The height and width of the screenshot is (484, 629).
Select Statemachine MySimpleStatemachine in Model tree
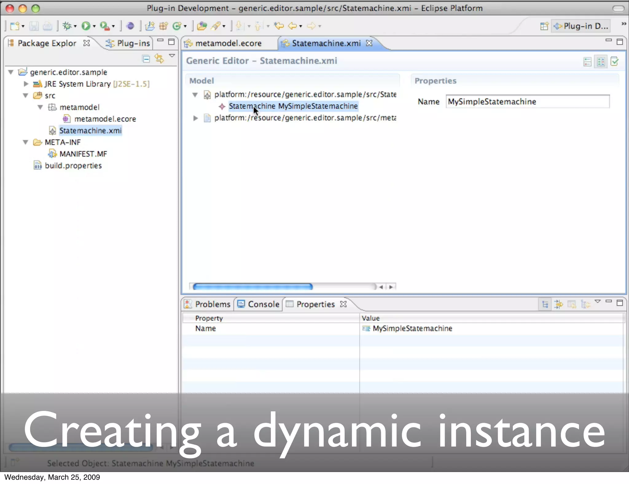click(x=293, y=106)
